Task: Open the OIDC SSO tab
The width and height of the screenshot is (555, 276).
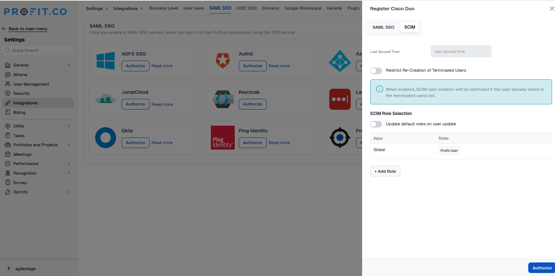Action: coord(247,8)
